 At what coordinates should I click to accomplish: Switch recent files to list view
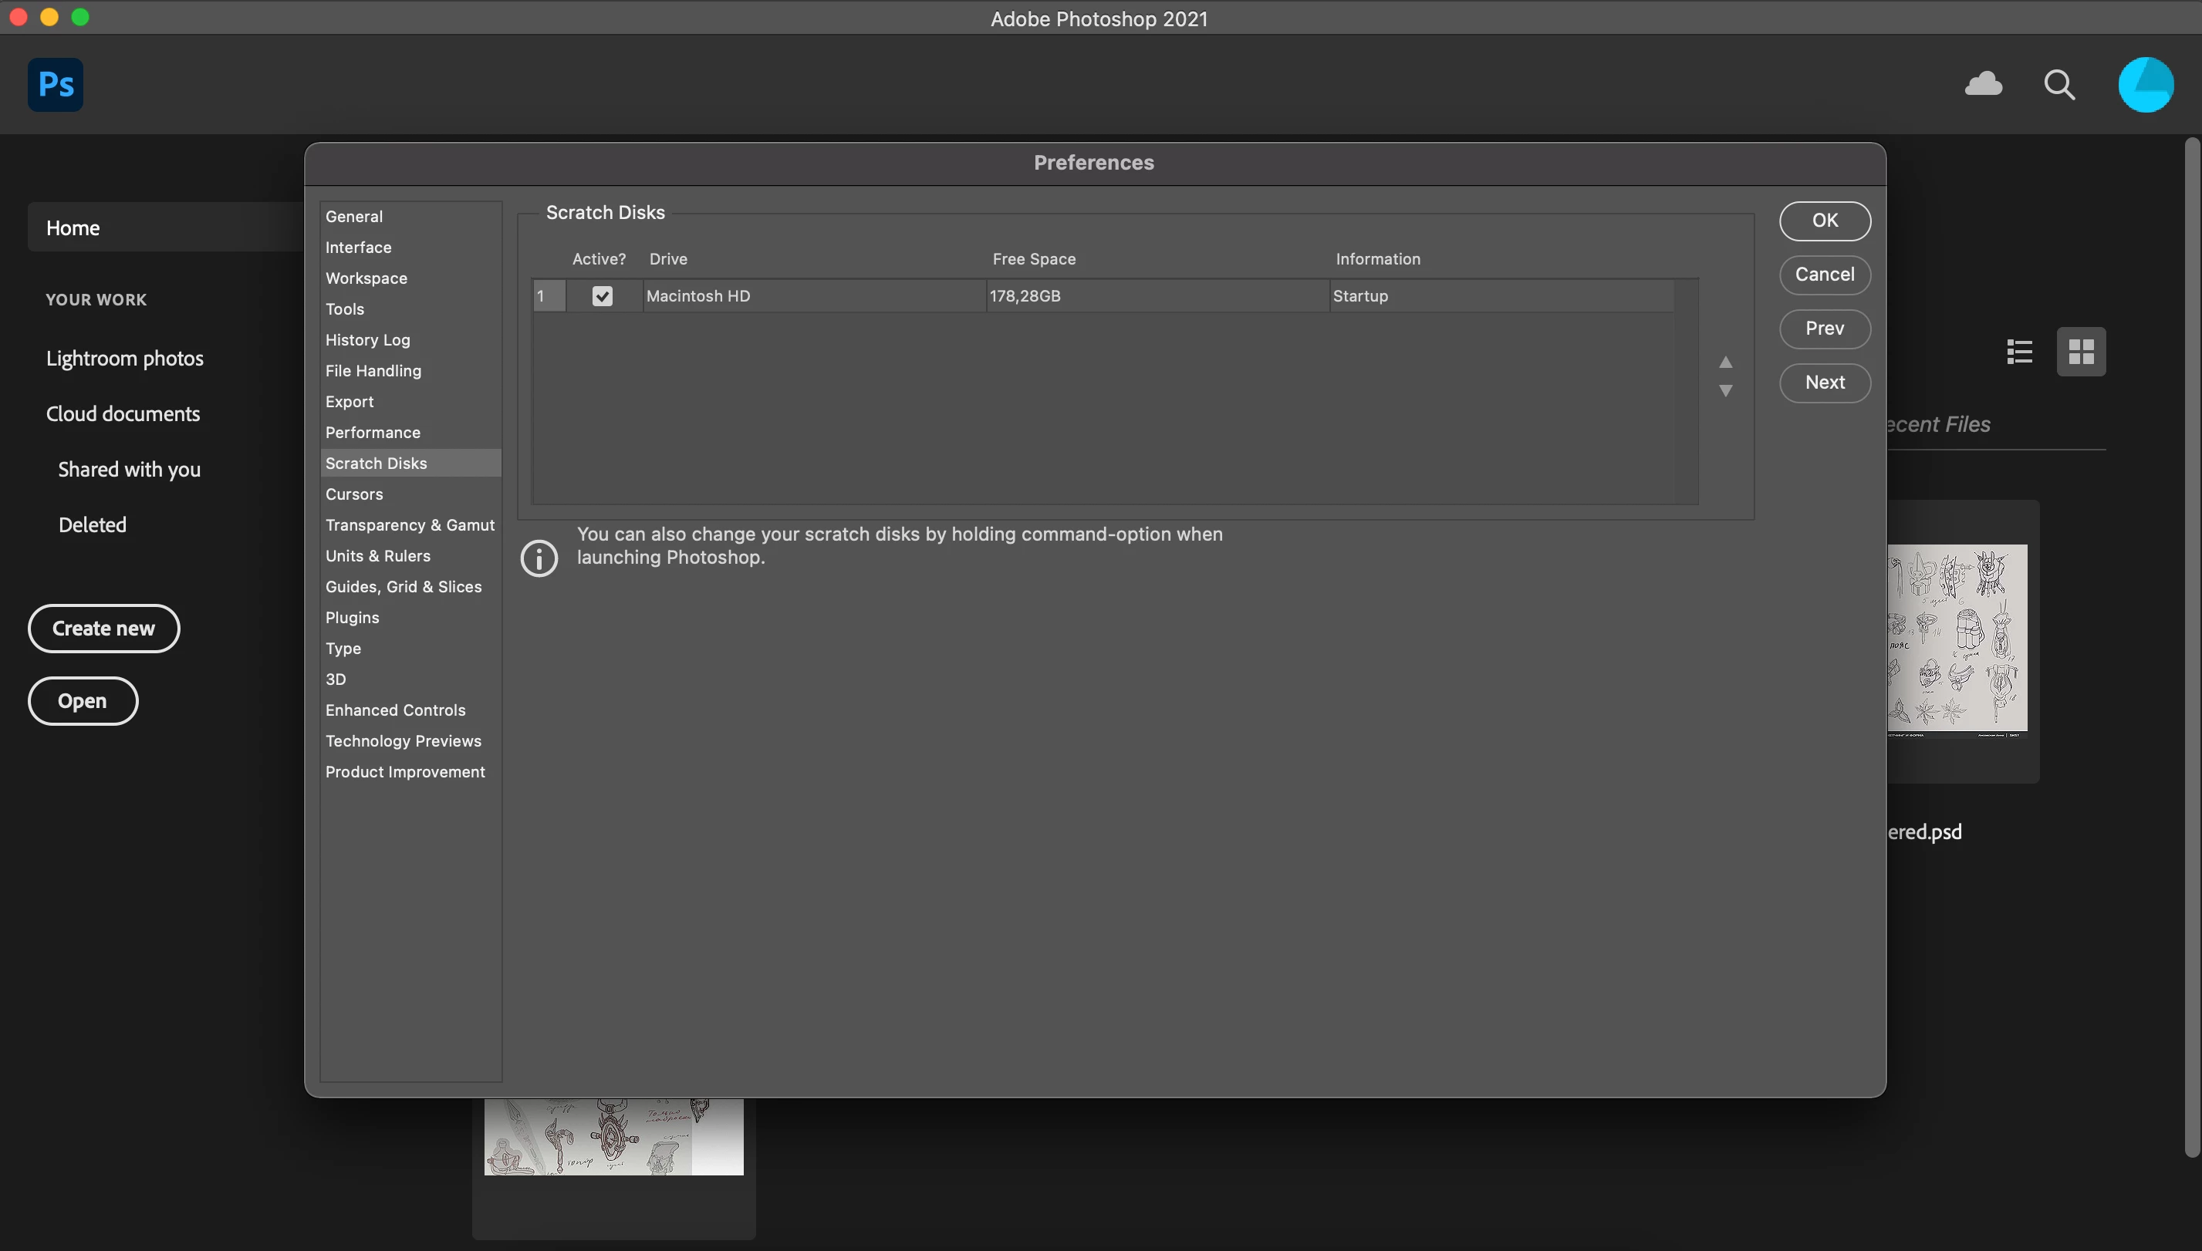coord(2019,352)
